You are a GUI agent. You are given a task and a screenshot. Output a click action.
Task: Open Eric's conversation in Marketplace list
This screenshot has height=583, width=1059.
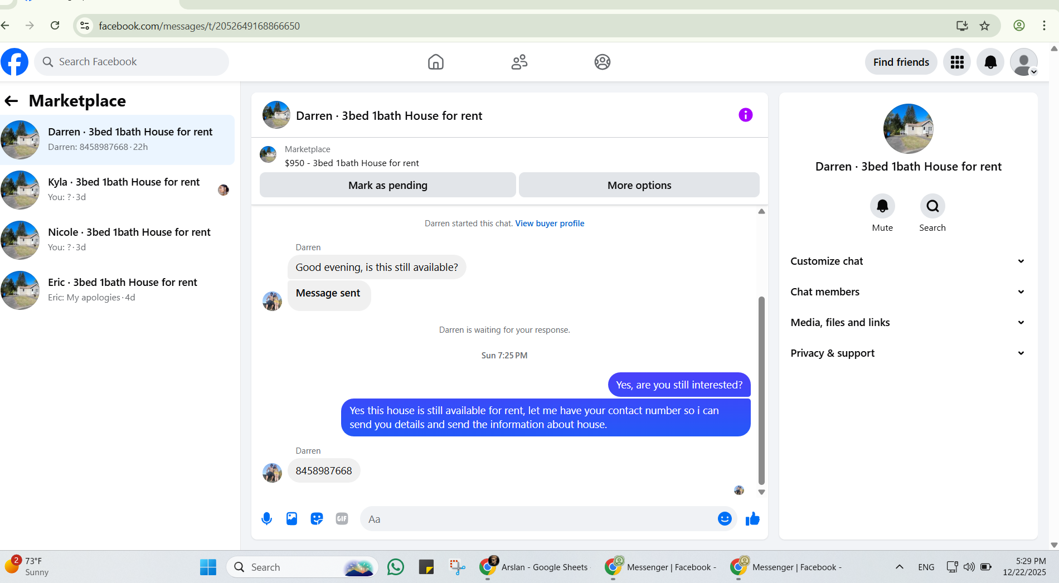pyautogui.click(x=117, y=290)
